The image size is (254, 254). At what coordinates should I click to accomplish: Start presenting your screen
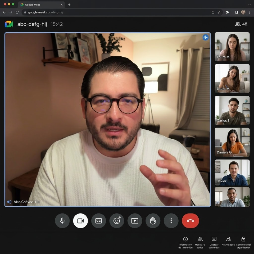[x=135, y=221]
